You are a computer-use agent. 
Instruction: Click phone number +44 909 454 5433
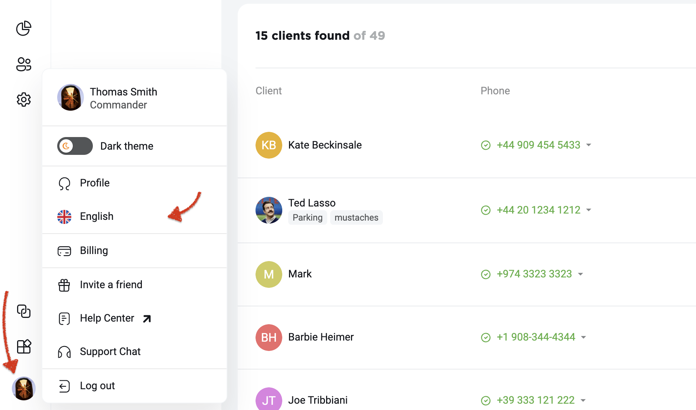tap(539, 145)
